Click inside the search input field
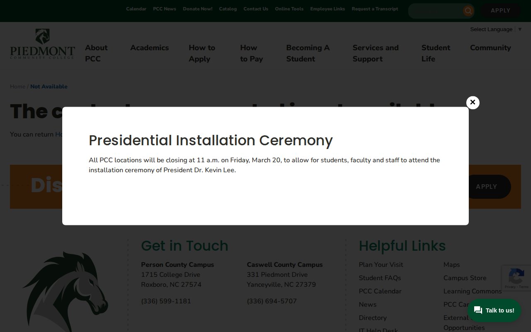 coord(436,11)
